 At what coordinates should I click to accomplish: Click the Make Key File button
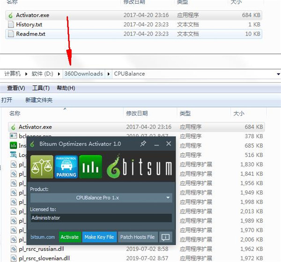pyautogui.click(x=99, y=237)
